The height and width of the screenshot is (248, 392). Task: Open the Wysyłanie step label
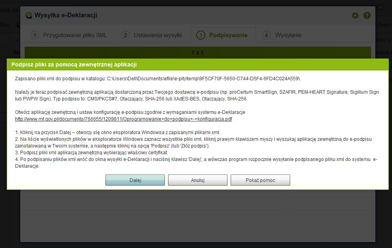(x=288, y=35)
